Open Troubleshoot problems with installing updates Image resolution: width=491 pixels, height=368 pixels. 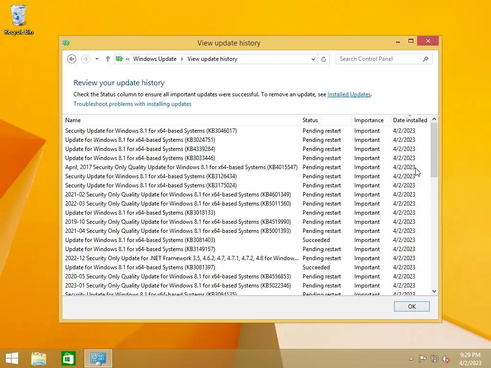click(132, 104)
